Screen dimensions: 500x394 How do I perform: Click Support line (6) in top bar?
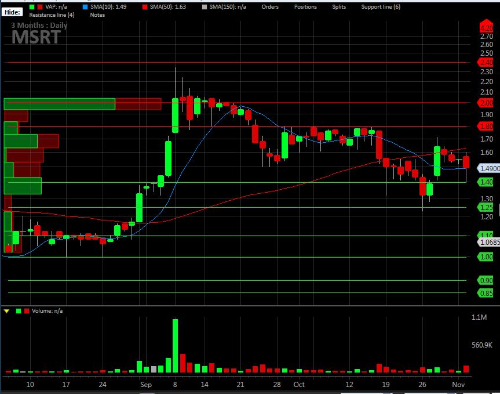point(380,7)
